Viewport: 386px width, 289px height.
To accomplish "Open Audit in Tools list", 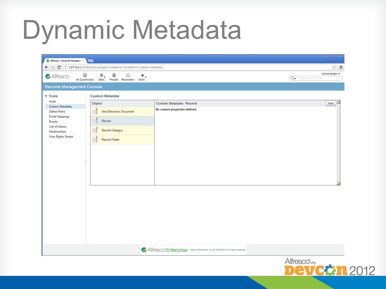I will 52,102.
